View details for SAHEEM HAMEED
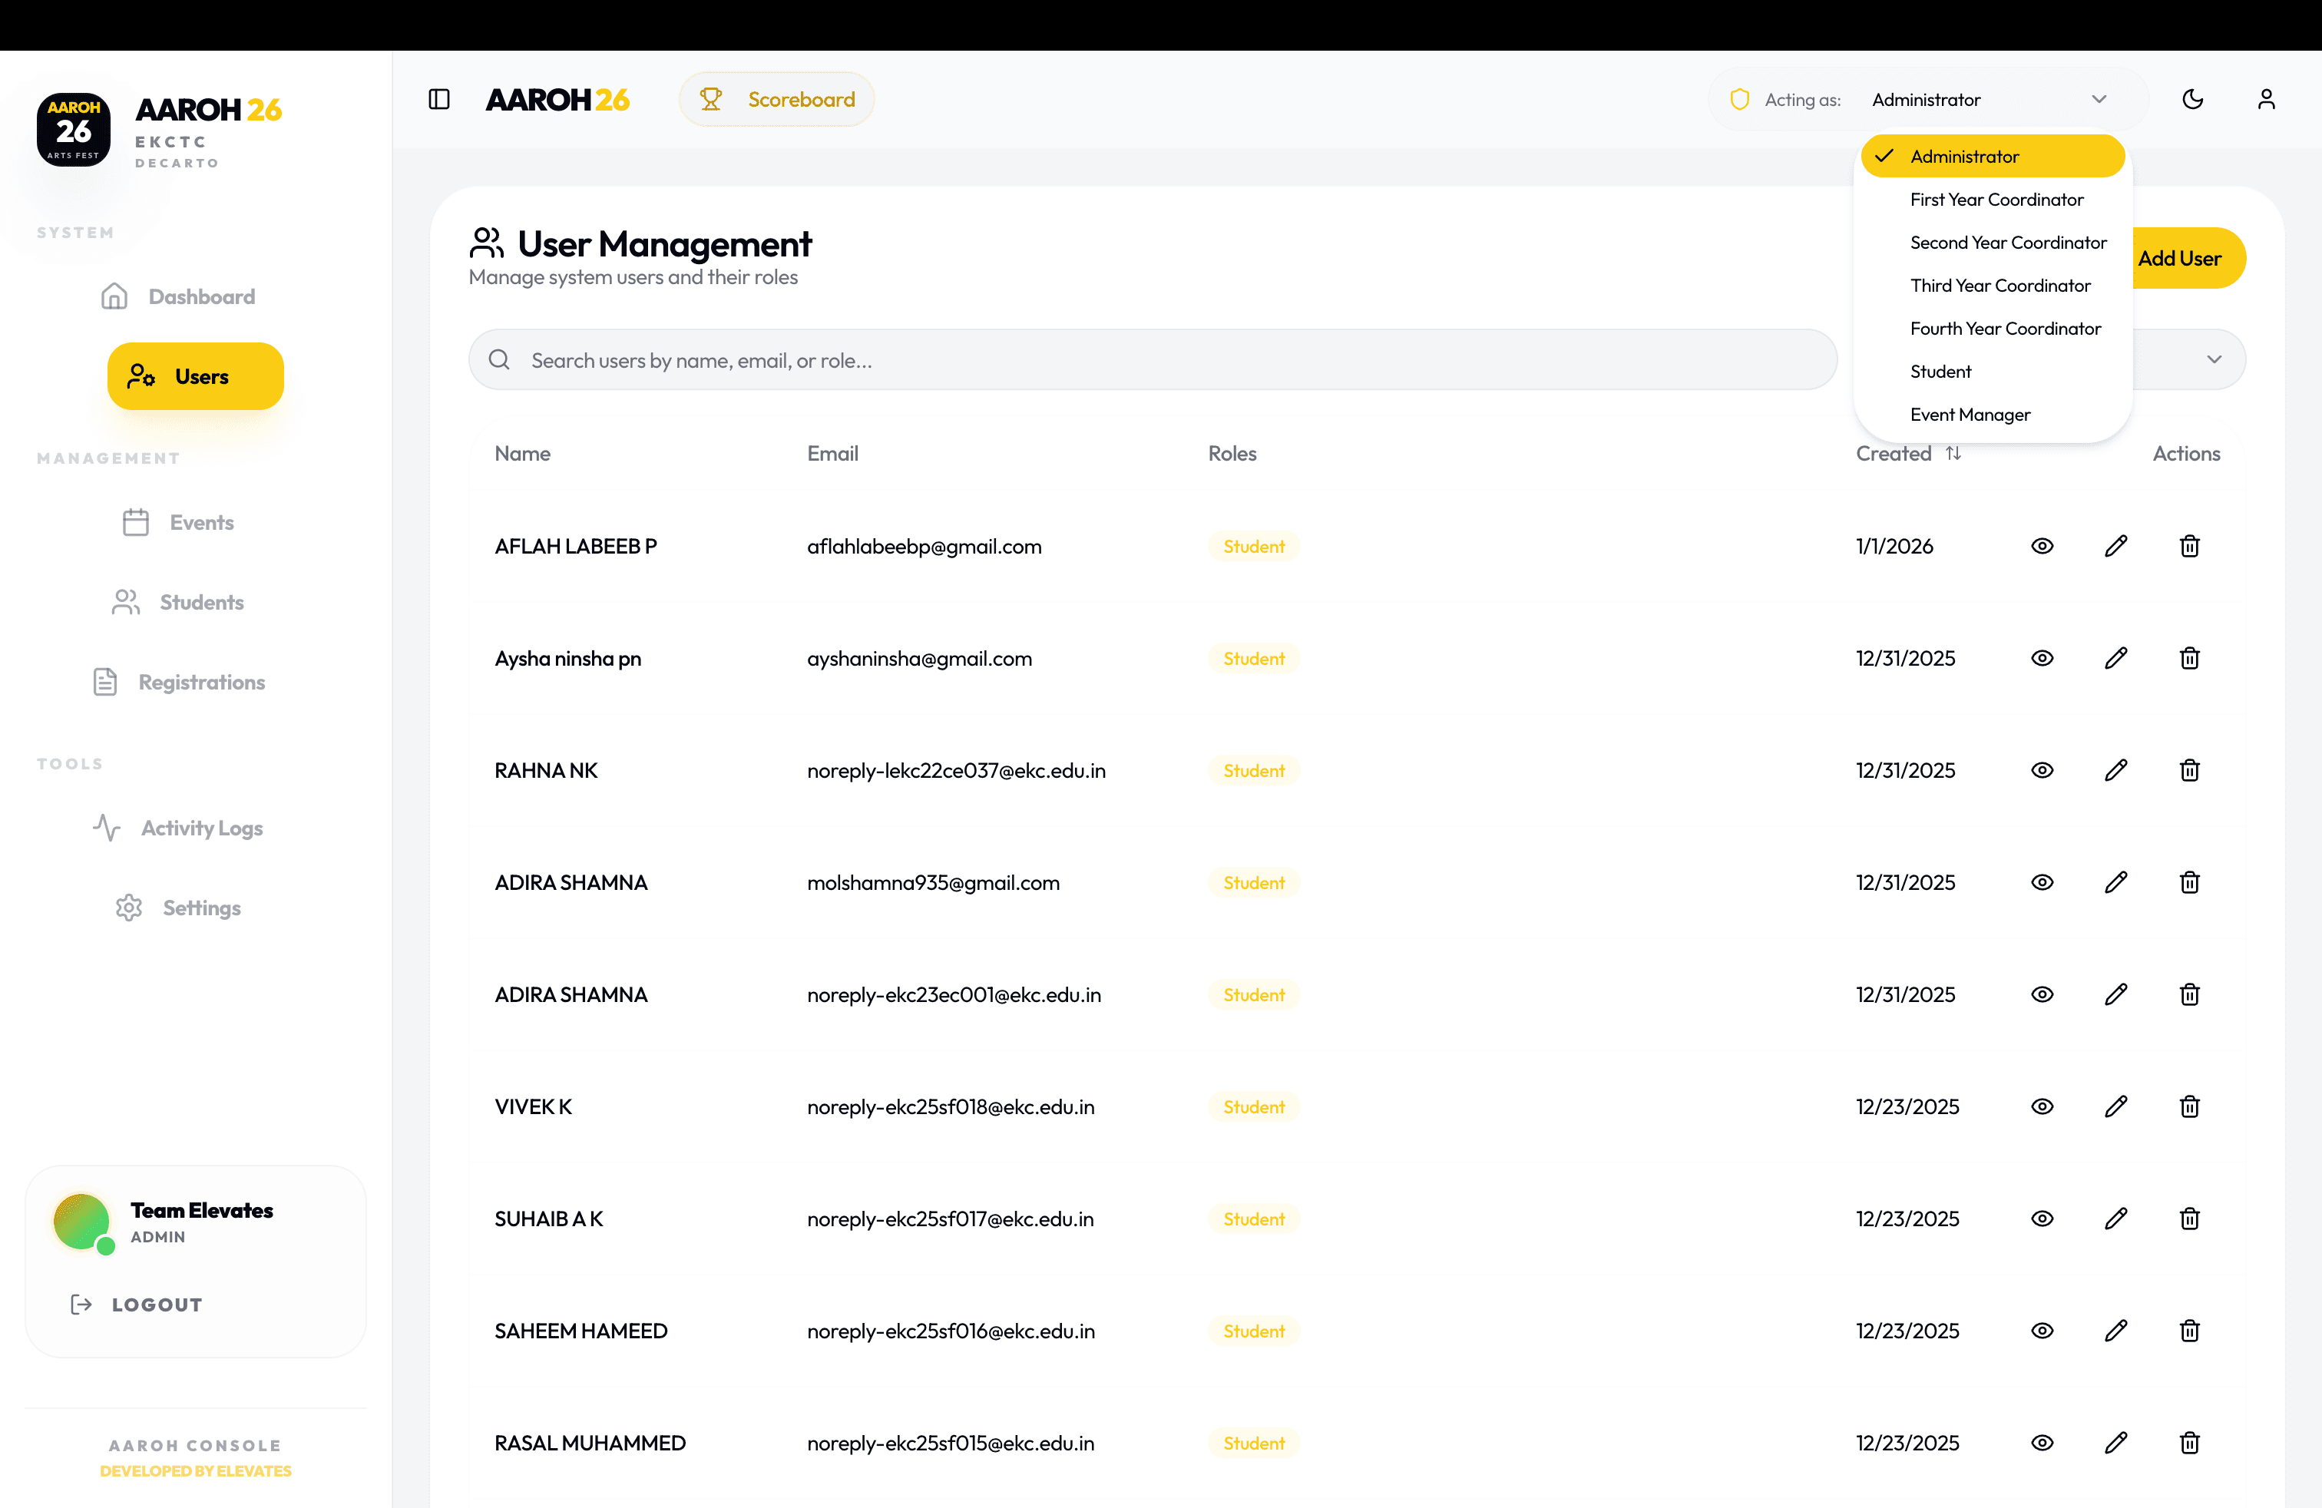The image size is (2322, 1508). [x=2042, y=1331]
